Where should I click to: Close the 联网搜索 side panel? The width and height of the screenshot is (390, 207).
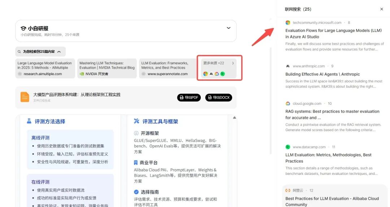click(x=382, y=9)
